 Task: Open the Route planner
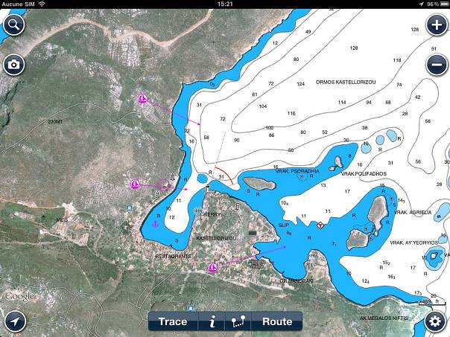click(x=277, y=321)
